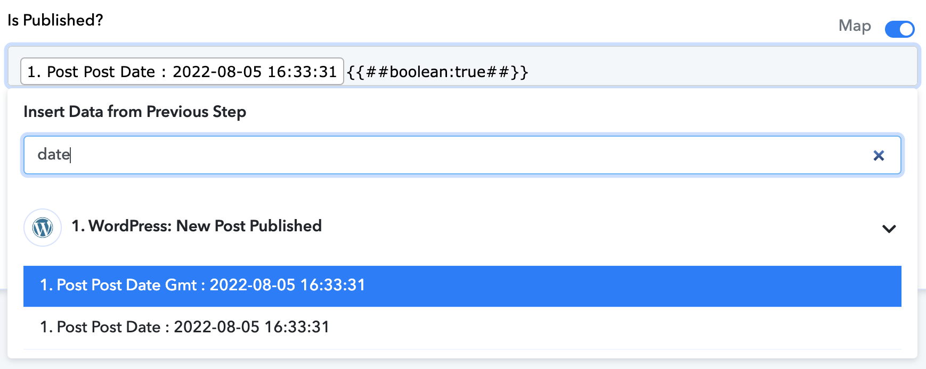Click the timestamp inside the mapped tag
This screenshot has width=926, height=369.
pyautogui.click(x=255, y=72)
